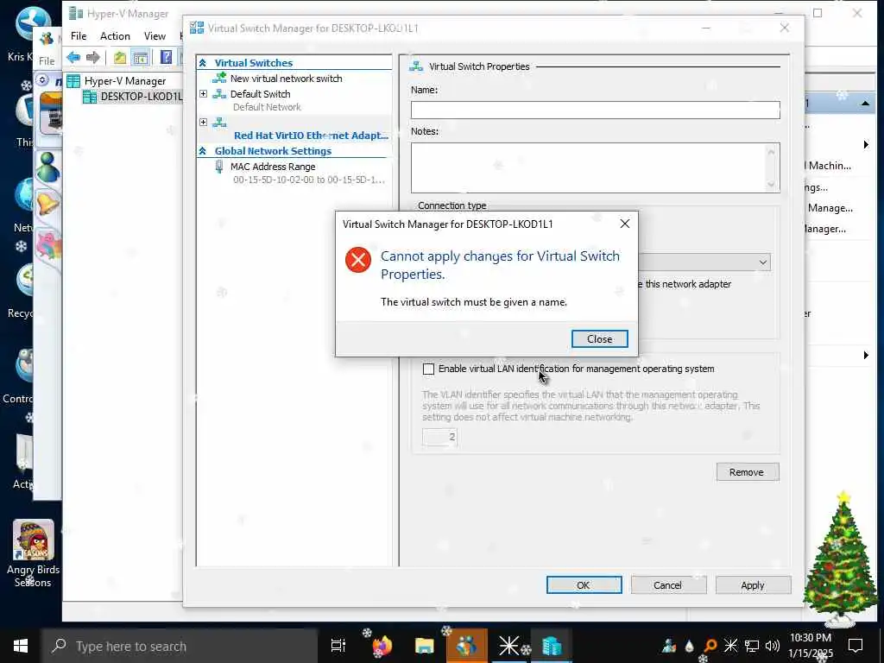The image size is (884, 663).
Task: Open the external network adapter dropdown
Action: pos(763,262)
